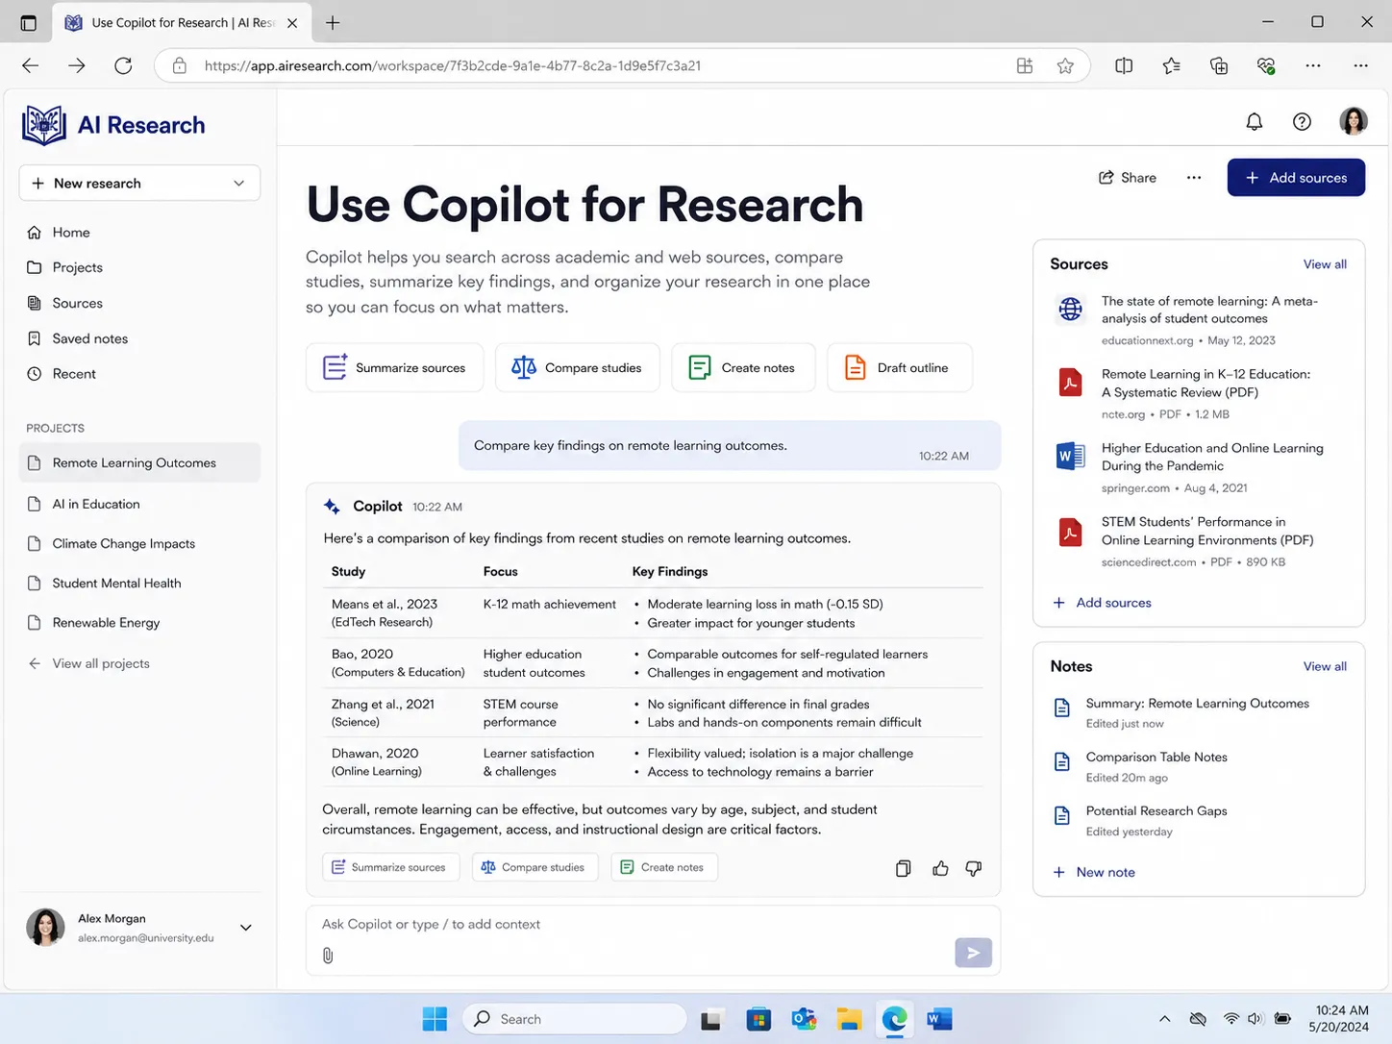Click the Draft outline card
Screen dimensions: 1392x1044
point(900,367)
